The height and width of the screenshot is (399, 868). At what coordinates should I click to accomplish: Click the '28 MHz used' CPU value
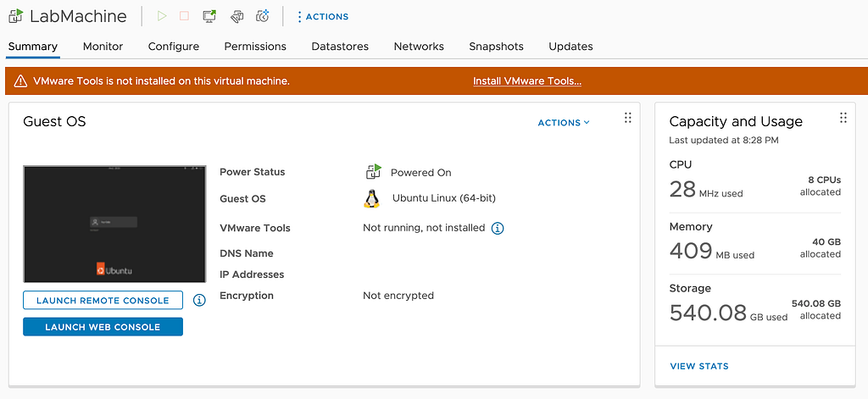tap(706, 190)
